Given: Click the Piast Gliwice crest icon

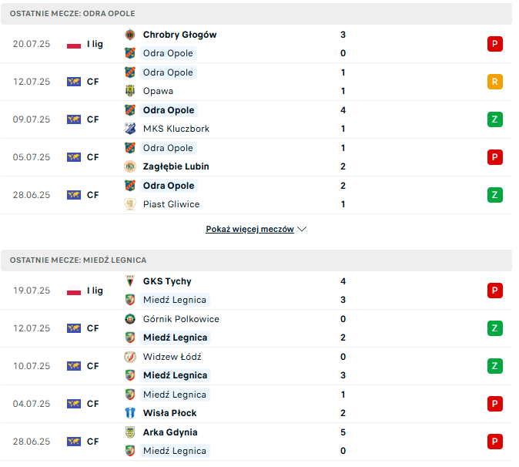Looking at the screenshot, I should [x=130, y=204].
